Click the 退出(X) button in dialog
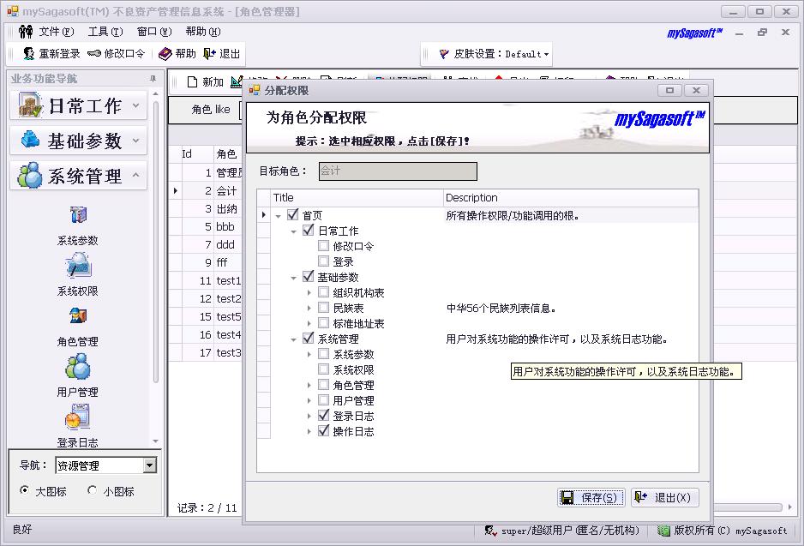 click(x=664, y=497)
